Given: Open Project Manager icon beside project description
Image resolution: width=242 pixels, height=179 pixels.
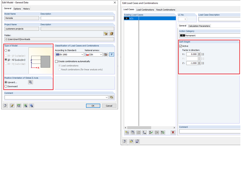Looking at the screenshot, I should pos(106,34).
